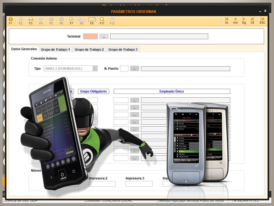The image size is (274, 206).
Task: Open the F9 keyboard icon
Action: click(92, 21)
